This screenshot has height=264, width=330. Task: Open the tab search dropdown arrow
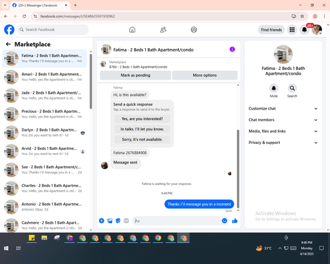5,5
